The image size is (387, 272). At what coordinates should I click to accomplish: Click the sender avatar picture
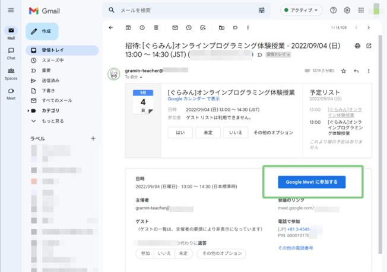114,74
